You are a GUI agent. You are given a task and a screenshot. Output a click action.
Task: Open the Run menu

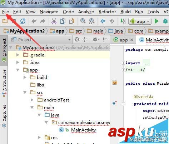coord(139,12)
